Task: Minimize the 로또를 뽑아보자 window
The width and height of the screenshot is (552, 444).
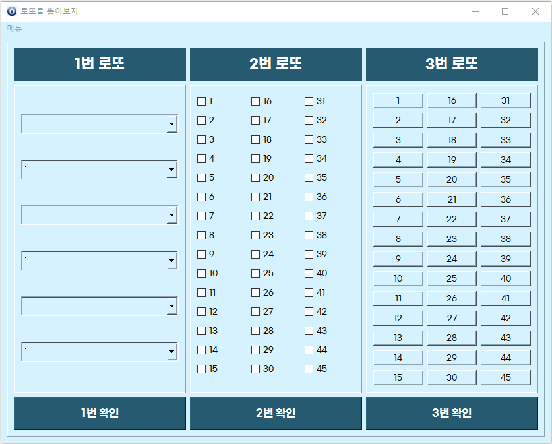Action: pyautogui.click(x=475, y=11)
